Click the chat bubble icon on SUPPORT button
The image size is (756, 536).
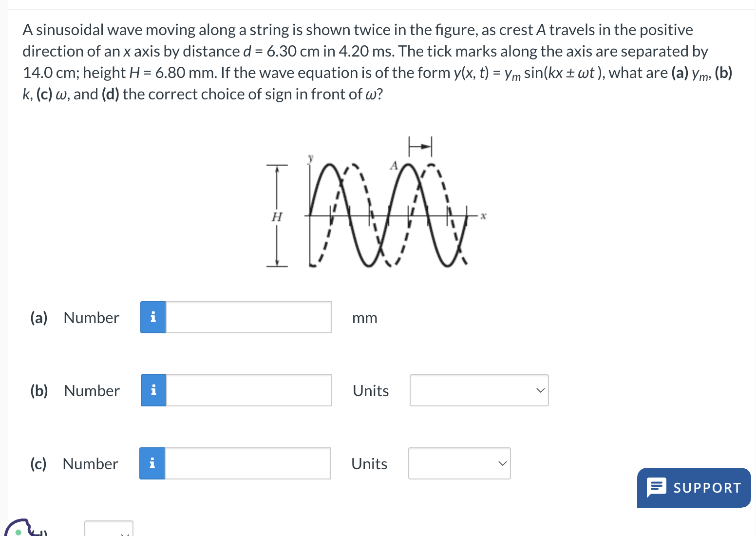pos(657,487)
